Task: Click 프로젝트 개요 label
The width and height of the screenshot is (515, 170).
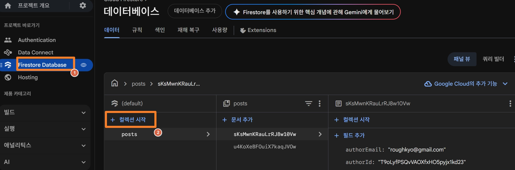Action: [34, 6]
